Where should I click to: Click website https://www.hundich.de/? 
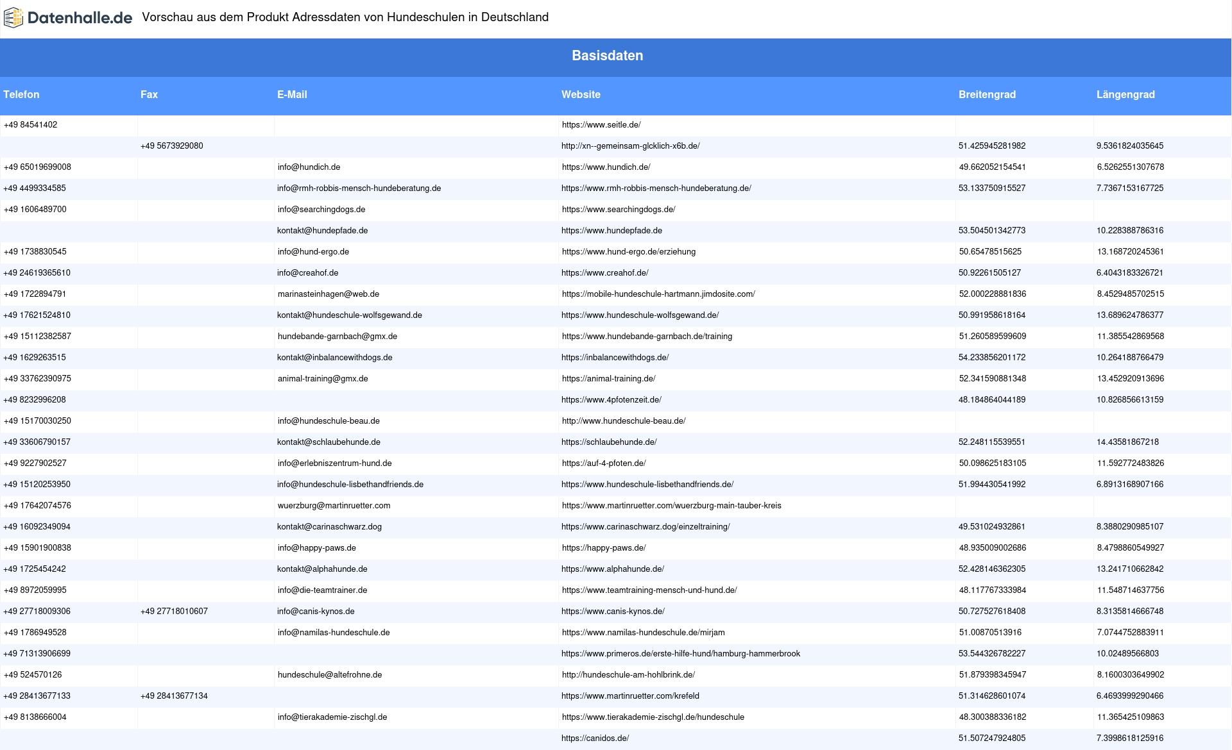click(606, 167)
